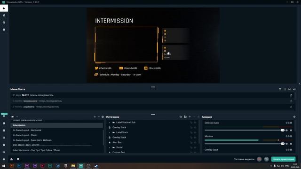This screenshot has height=169, width=301.
Task: Open scene settings gear in the scenes panel
Action: 103,117
